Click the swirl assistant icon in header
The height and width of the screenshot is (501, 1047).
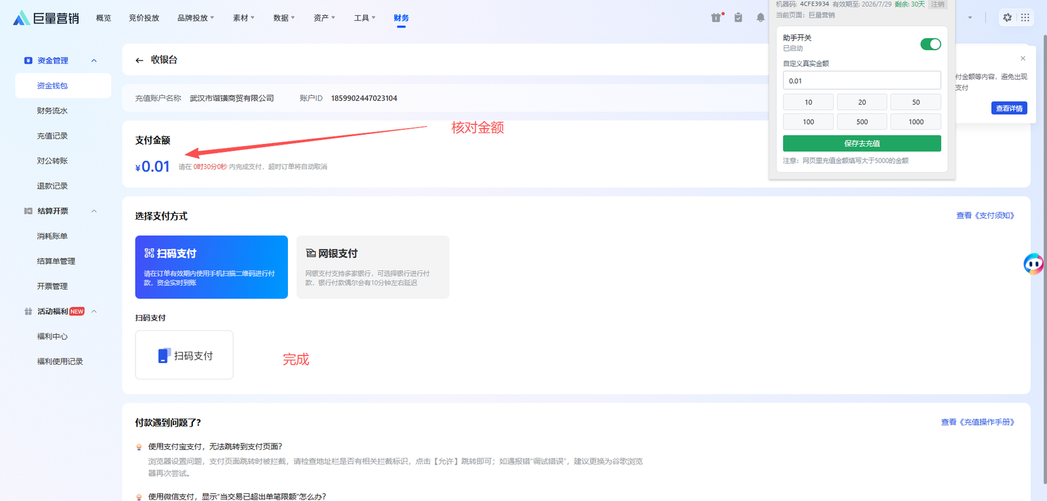pyautogui.click(x=1007, y=18)
